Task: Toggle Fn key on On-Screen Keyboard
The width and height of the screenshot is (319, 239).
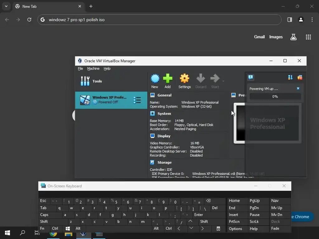Action: 44,228
